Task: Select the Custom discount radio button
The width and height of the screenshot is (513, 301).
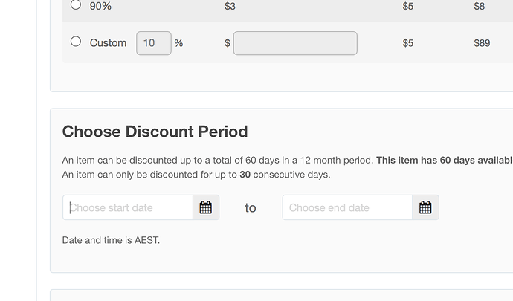Action: [76, 41]
